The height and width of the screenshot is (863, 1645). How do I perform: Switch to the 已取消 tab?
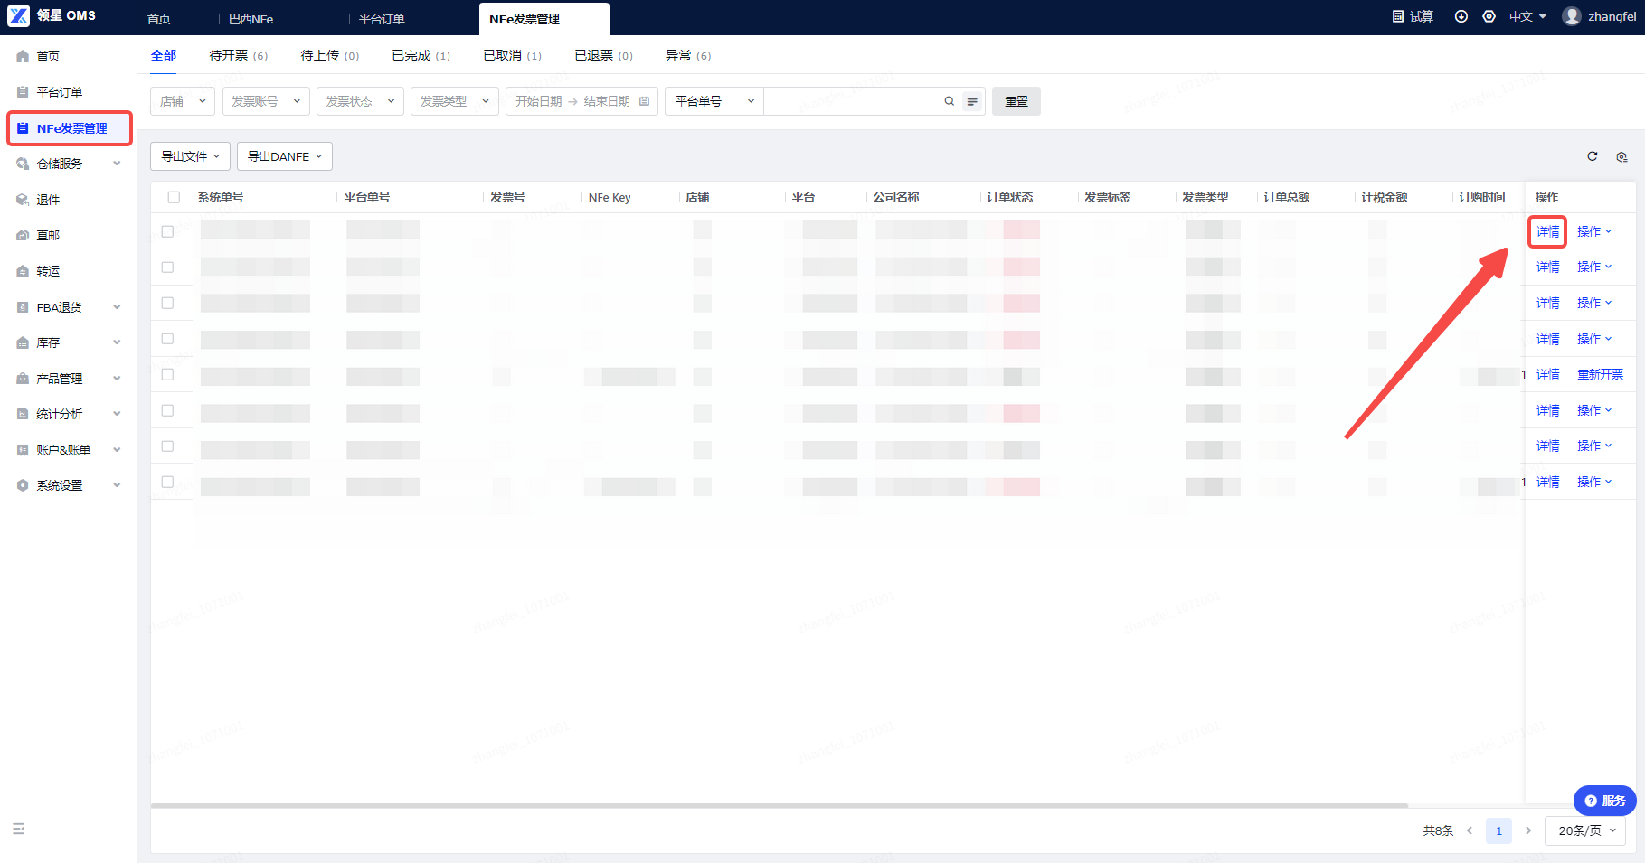pos(513,55)
